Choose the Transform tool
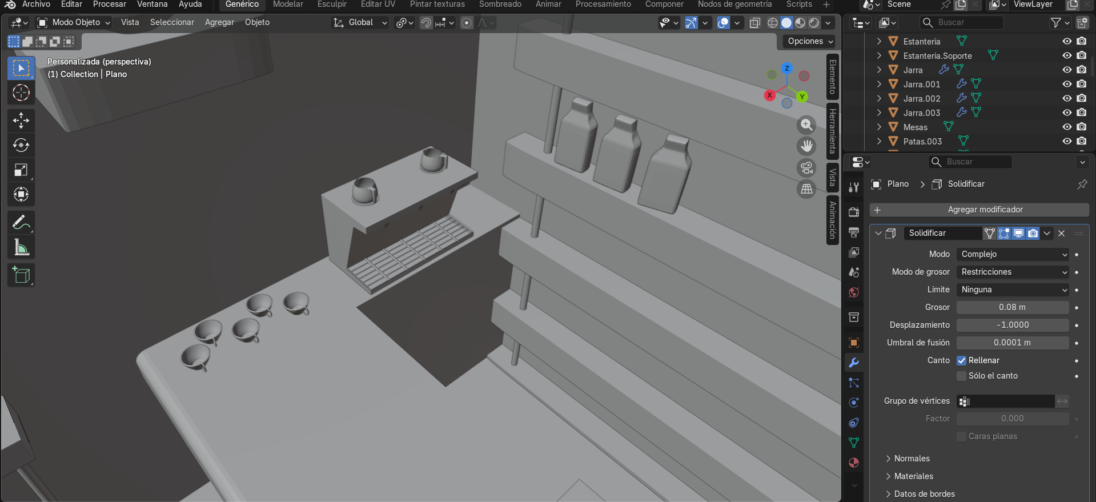 21,194
